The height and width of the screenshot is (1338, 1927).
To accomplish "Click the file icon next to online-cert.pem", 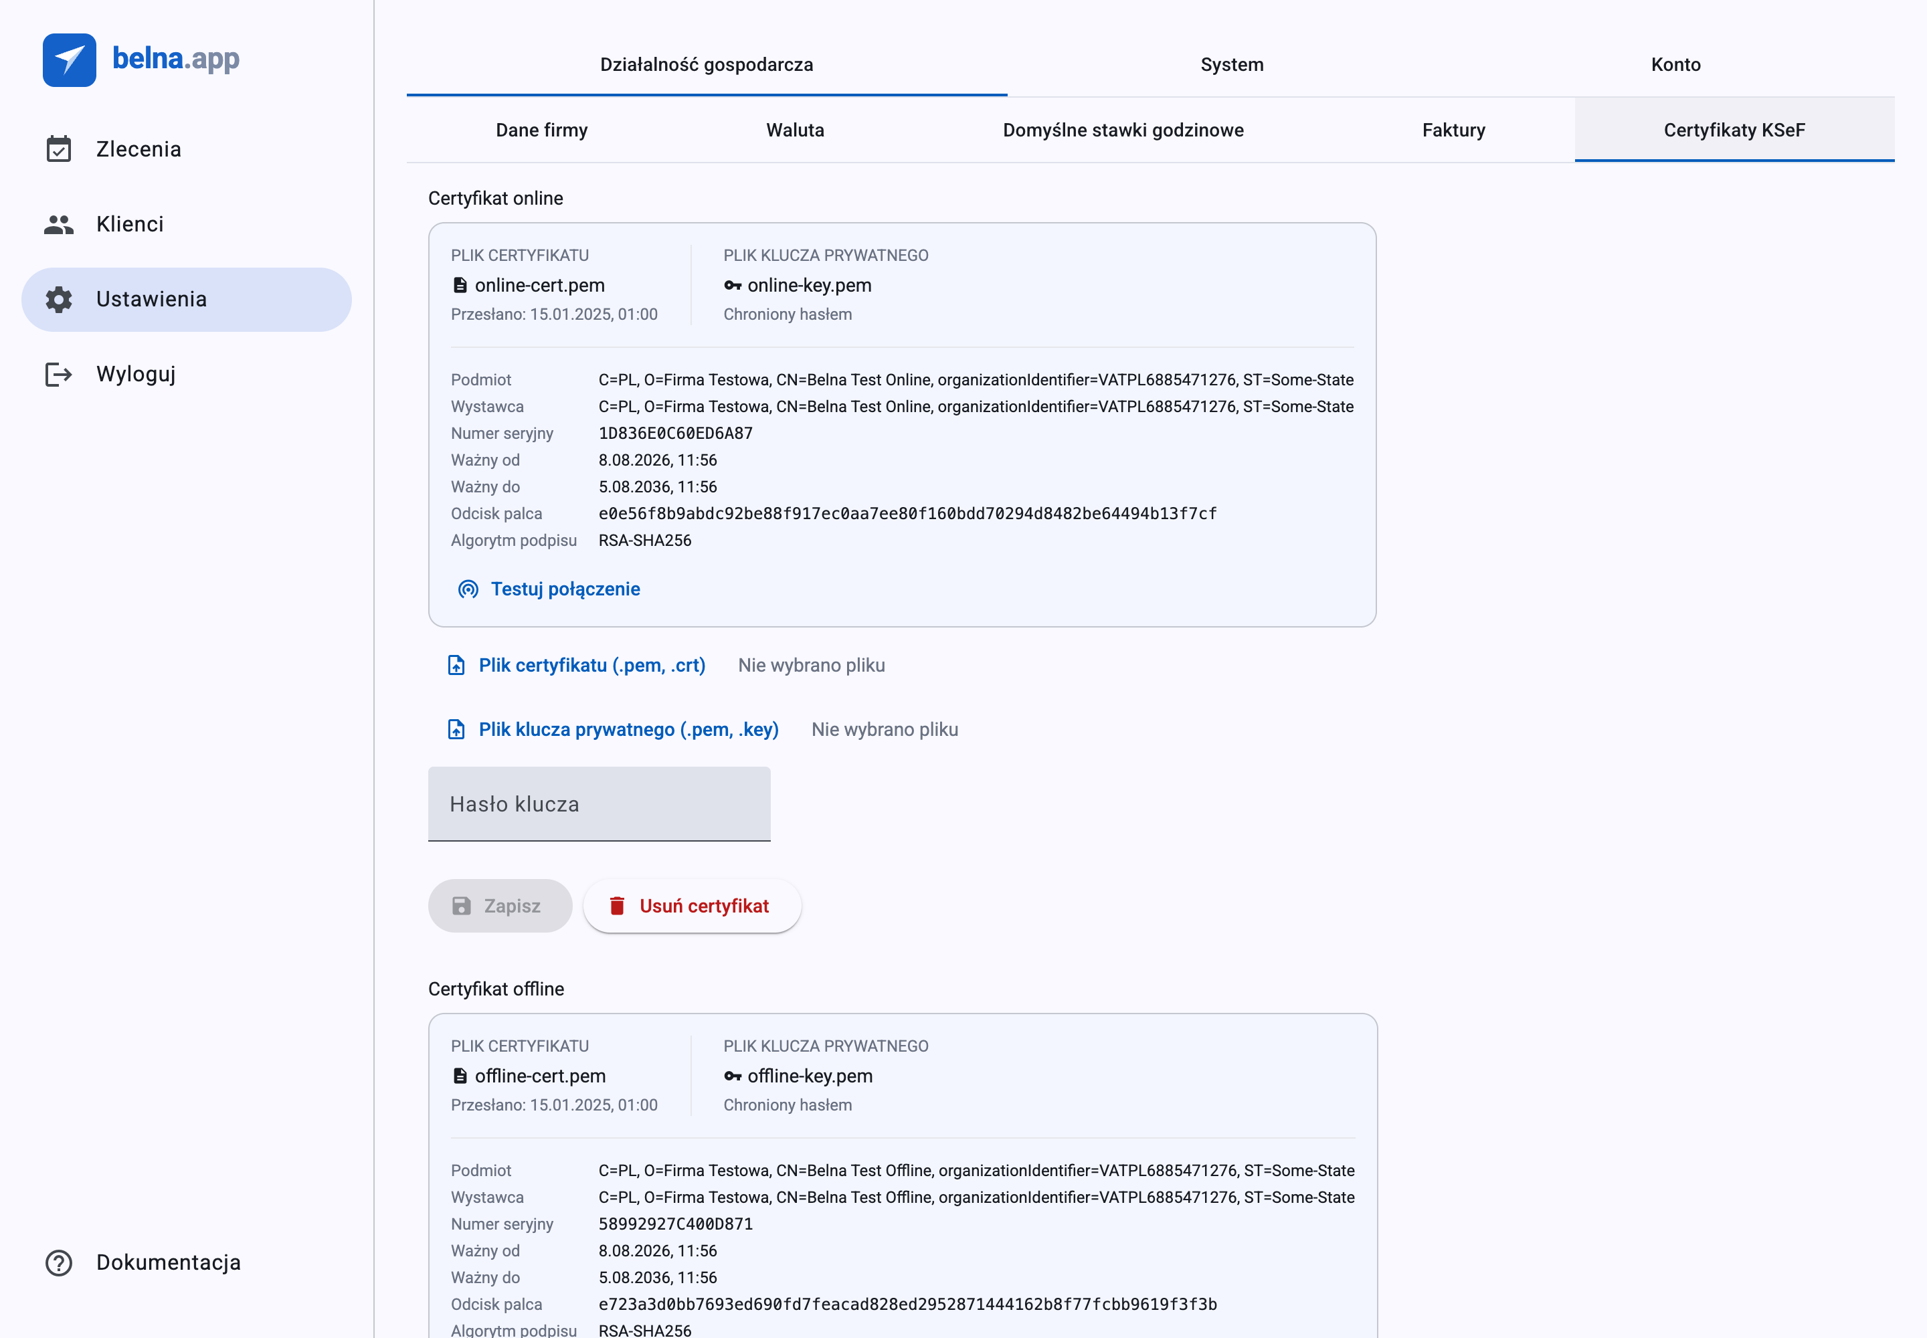I will pyautogui.click(x=460, y=285).
